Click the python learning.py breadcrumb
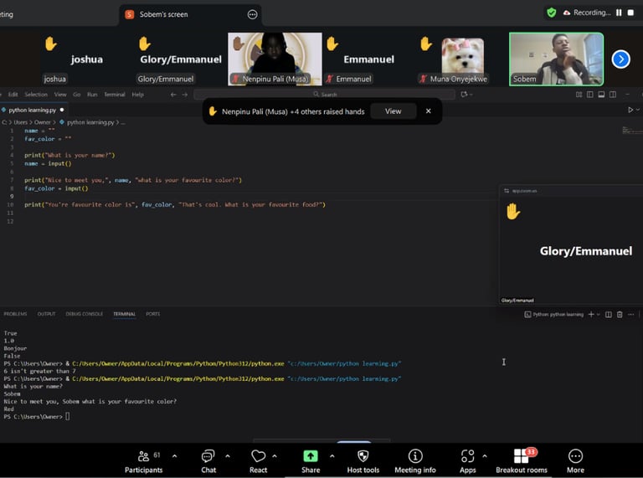 (x=90, y=122)
